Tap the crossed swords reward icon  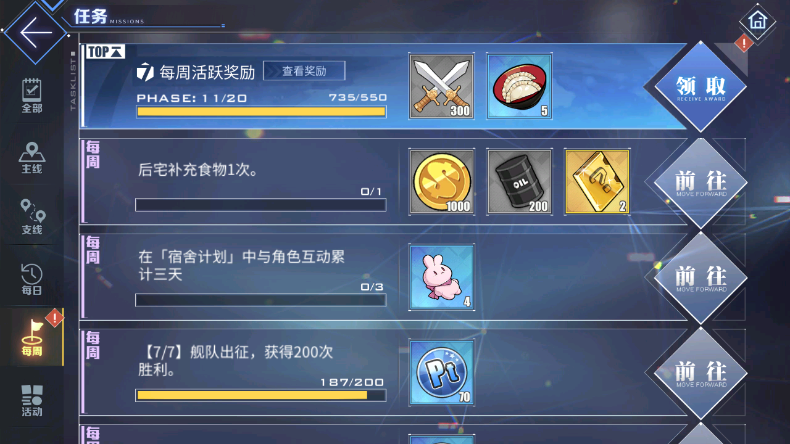pos(442,86)
